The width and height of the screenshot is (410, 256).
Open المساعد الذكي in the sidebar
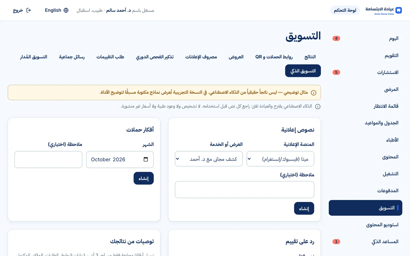[x=365, y=242]
